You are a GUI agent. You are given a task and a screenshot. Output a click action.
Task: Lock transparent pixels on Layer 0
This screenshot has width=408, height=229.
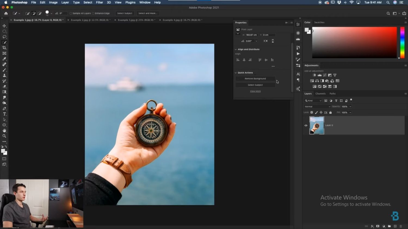coord(312,112)
